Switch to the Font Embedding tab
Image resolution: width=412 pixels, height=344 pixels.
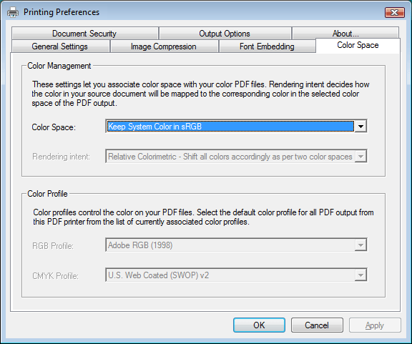click(267, 46)
